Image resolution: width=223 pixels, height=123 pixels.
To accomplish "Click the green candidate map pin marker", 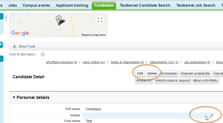I will [x=59, y=20].
